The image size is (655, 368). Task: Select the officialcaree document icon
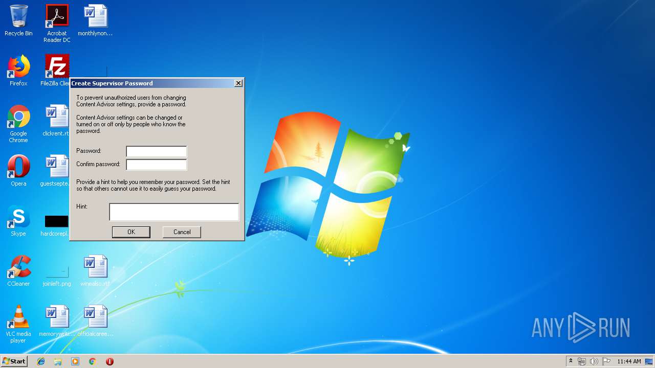[95, 321]
